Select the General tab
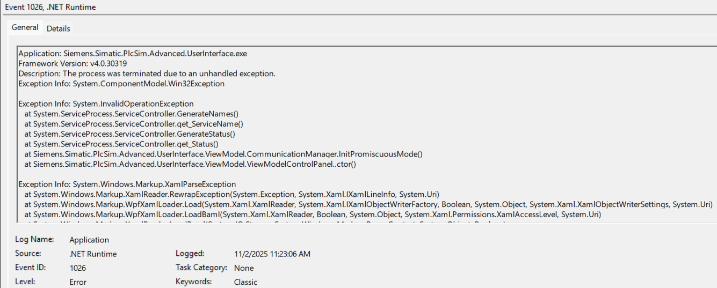The width and height of the screenshot is (717, 288). tap(25, 27)
